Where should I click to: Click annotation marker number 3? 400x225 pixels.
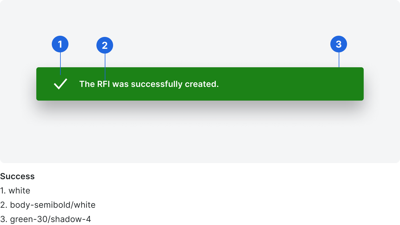[x=339, y=44]
